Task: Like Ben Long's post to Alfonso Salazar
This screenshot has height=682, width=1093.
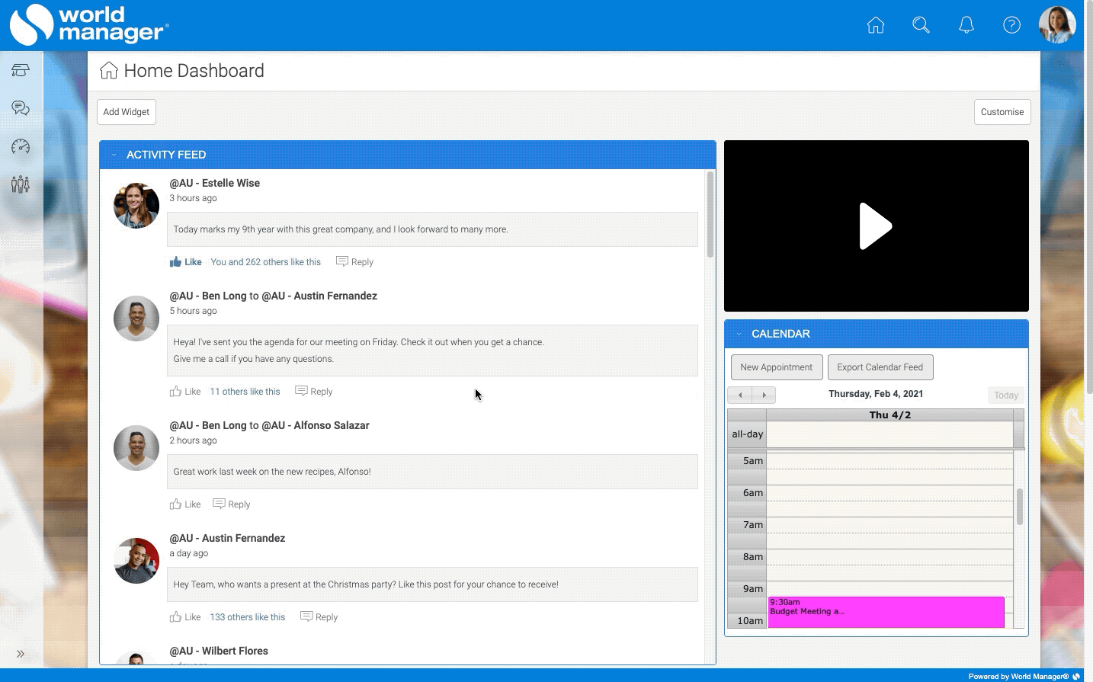Action: (185, 504)
